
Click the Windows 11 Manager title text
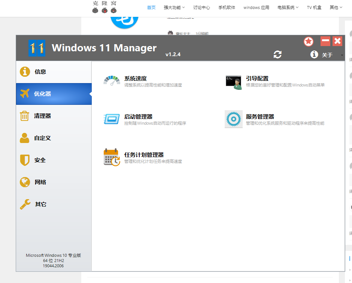tap(104, 48)
